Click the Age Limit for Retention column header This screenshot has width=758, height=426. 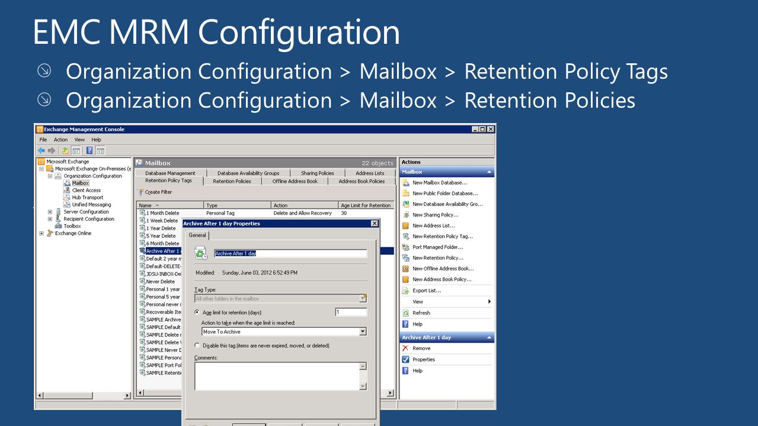point(367,205)
